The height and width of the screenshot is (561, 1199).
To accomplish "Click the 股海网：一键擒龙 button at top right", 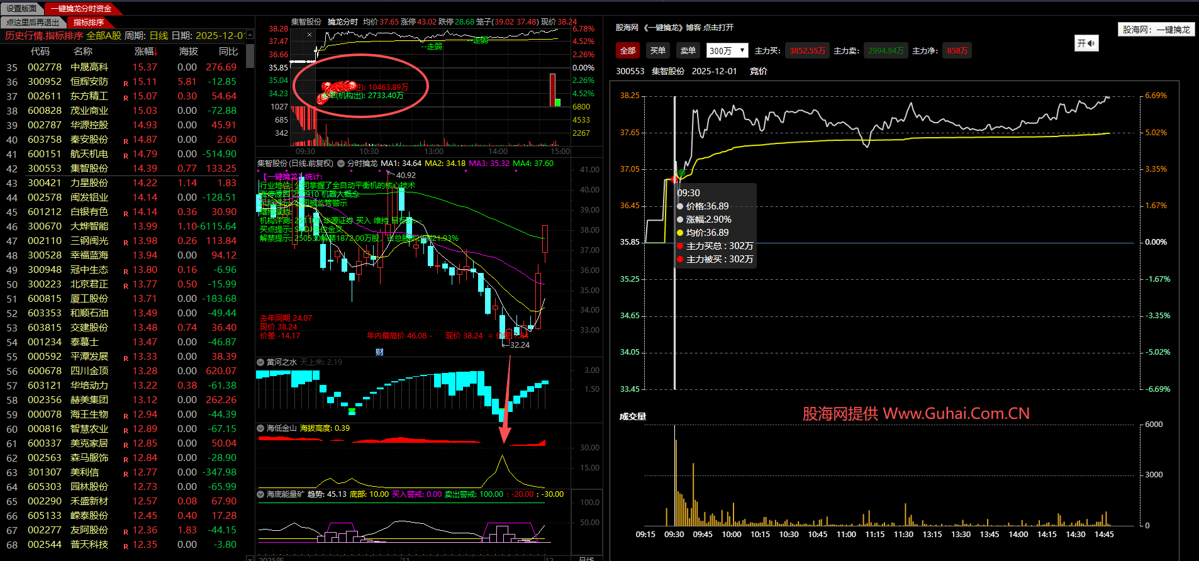I will coord(1156,30).
